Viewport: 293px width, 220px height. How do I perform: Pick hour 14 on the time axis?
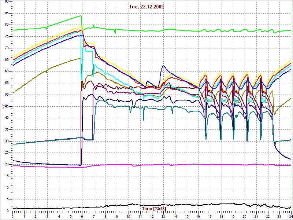pos(175,216)
